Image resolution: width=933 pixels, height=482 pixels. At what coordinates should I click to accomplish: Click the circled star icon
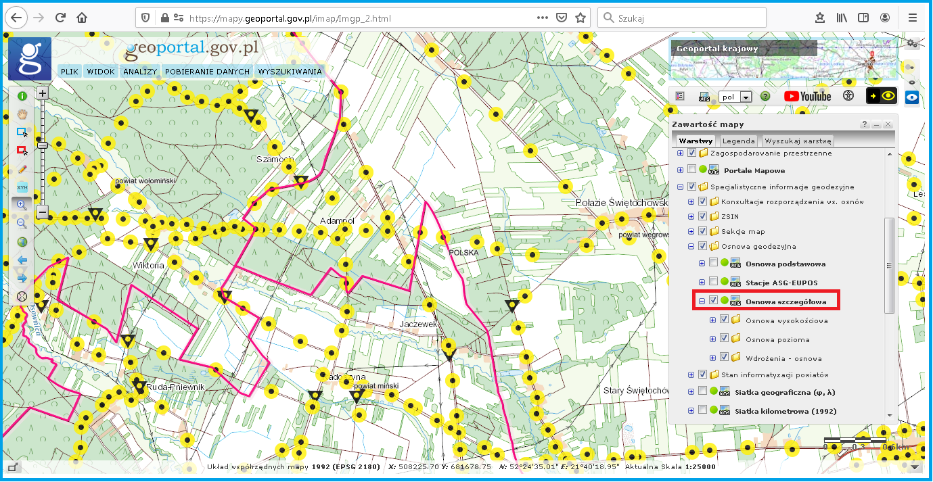848,96
